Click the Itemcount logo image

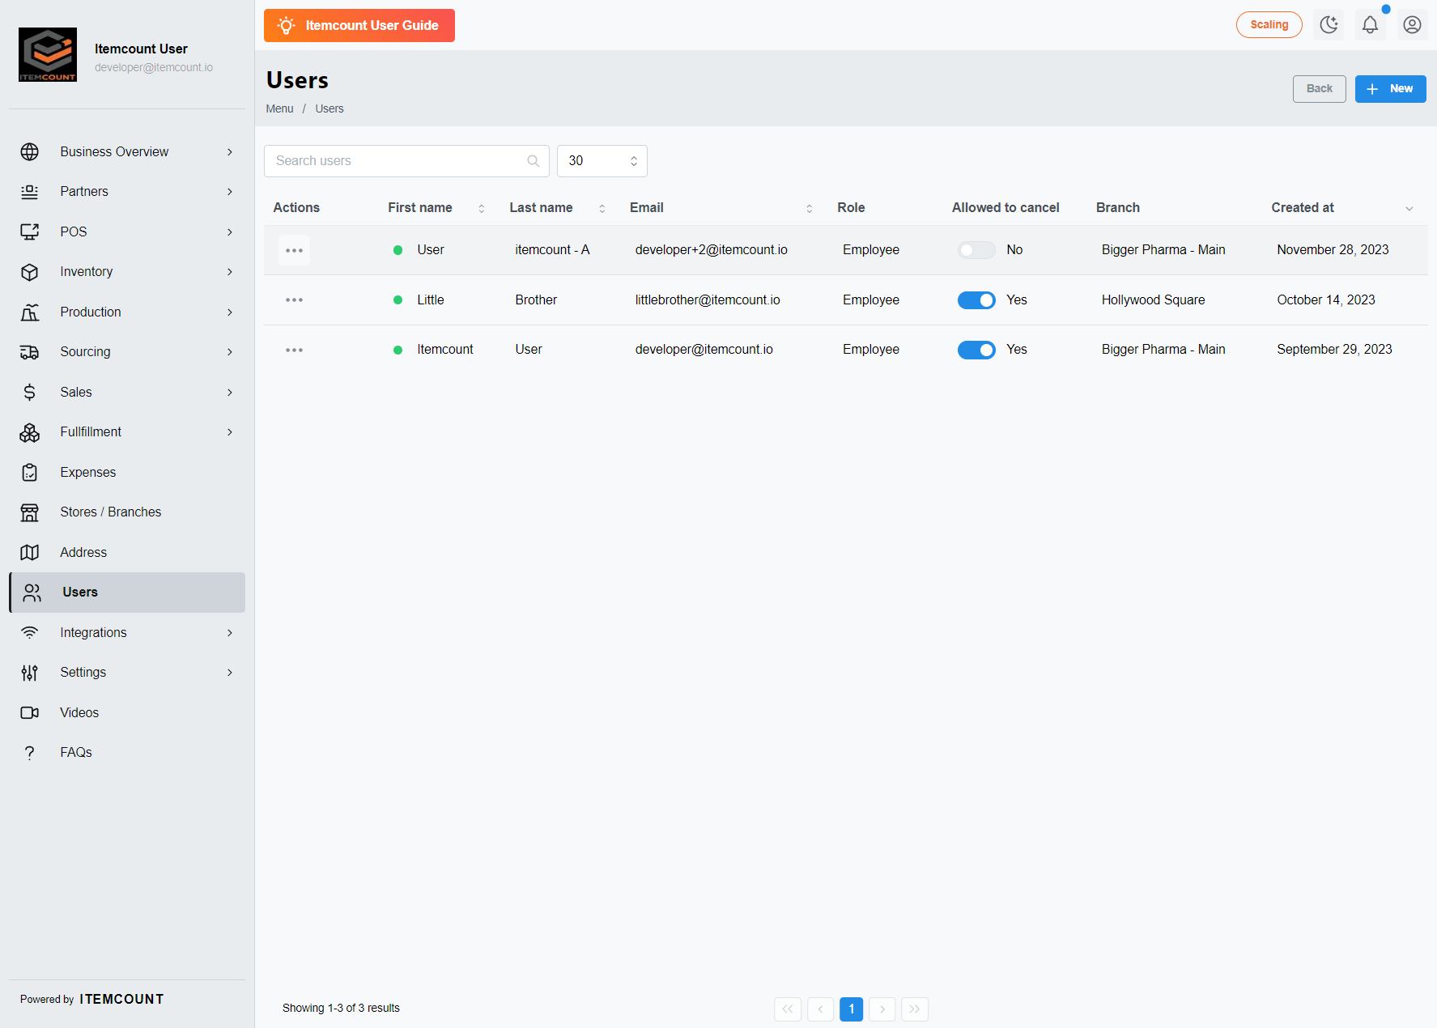click(x=48, y=55)
